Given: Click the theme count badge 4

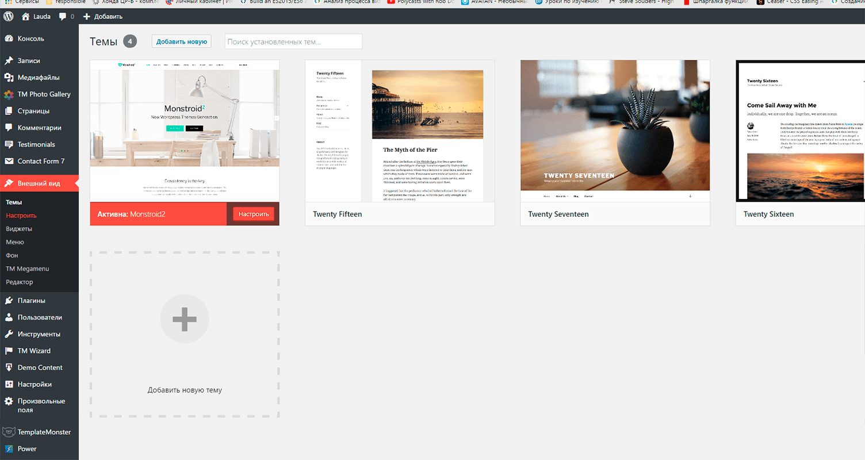Looking at the screenshot, I should click(x=130, y=41).
